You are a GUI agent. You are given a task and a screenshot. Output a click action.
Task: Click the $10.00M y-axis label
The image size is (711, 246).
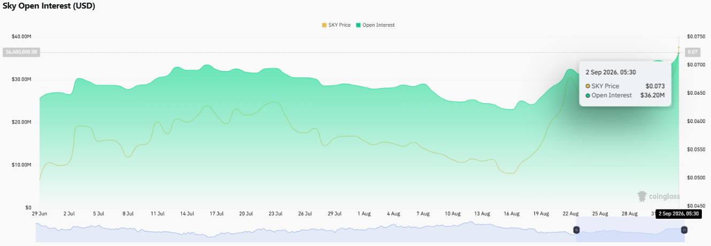[x=22, y=165]
